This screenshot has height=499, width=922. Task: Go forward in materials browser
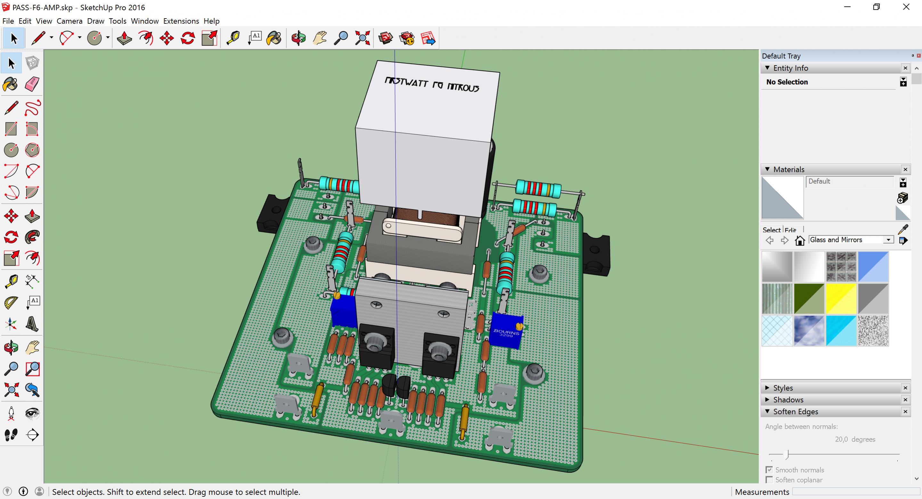click(x=785, y=240)
